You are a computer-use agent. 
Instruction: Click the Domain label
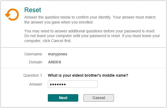click(x=35, y=62)
